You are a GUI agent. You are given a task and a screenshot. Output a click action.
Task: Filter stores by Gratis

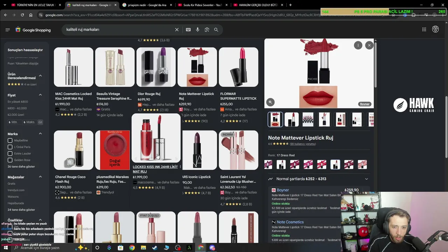point(12,184)
